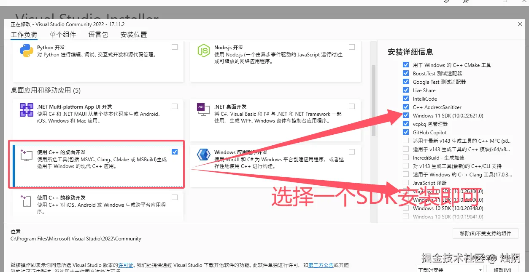Tick the .NET Multi-platform App UI checkbox
Image resolution: width=529 pixels, height=272 pixels.
[175, 107]
